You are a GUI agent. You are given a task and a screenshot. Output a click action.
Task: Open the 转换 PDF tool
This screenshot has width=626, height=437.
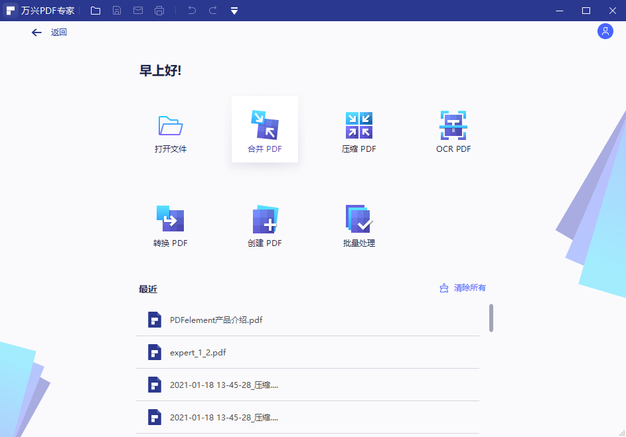click(x=170, y=223)
